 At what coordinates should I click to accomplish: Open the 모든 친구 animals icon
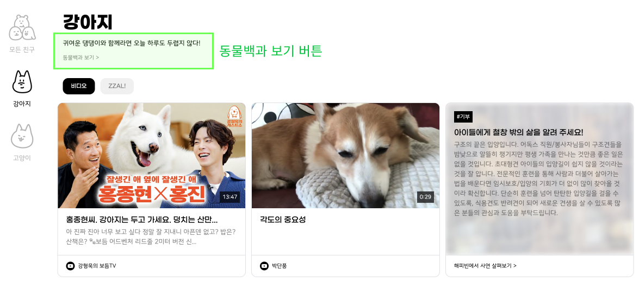coord(22,28)
